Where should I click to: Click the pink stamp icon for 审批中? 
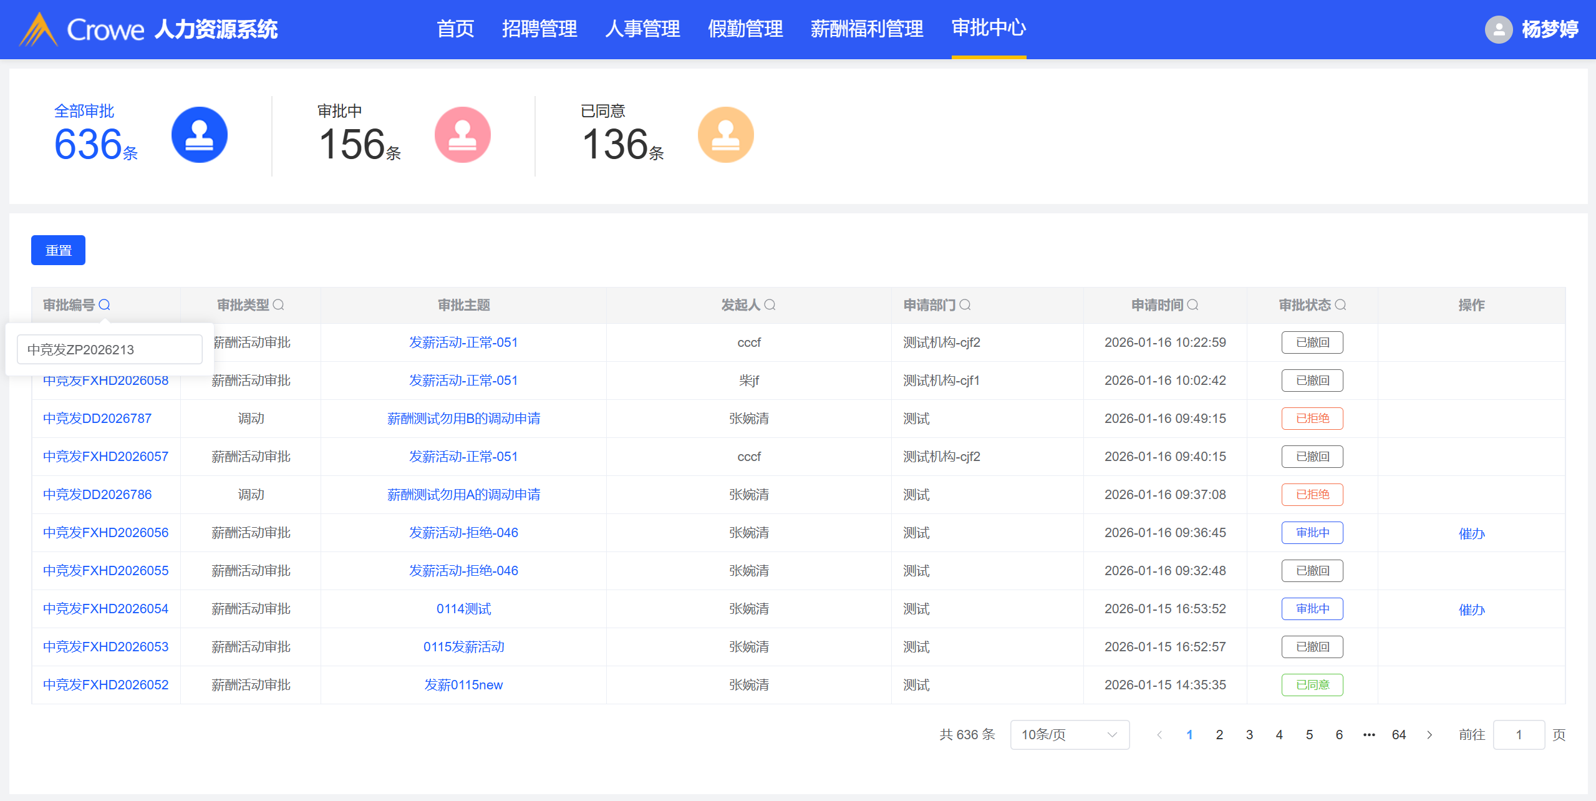click(462, 135)
